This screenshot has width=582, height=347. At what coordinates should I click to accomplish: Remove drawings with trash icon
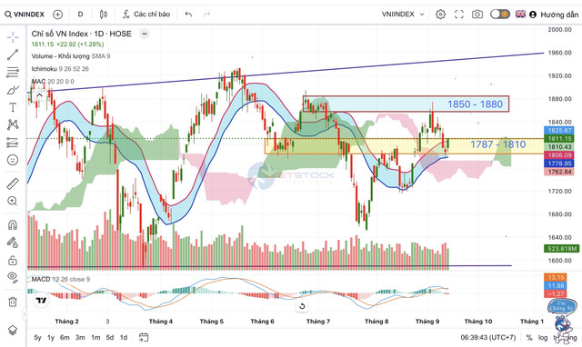tap(13, 302)
